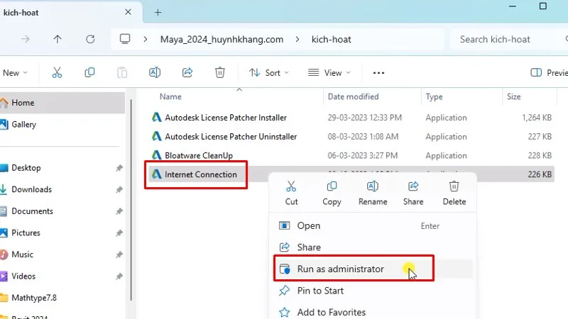Click the Autodesk License Patcher Installer file icon
Image resolution: width=568 pixels, height=319 pixels.
pos(156,118)
